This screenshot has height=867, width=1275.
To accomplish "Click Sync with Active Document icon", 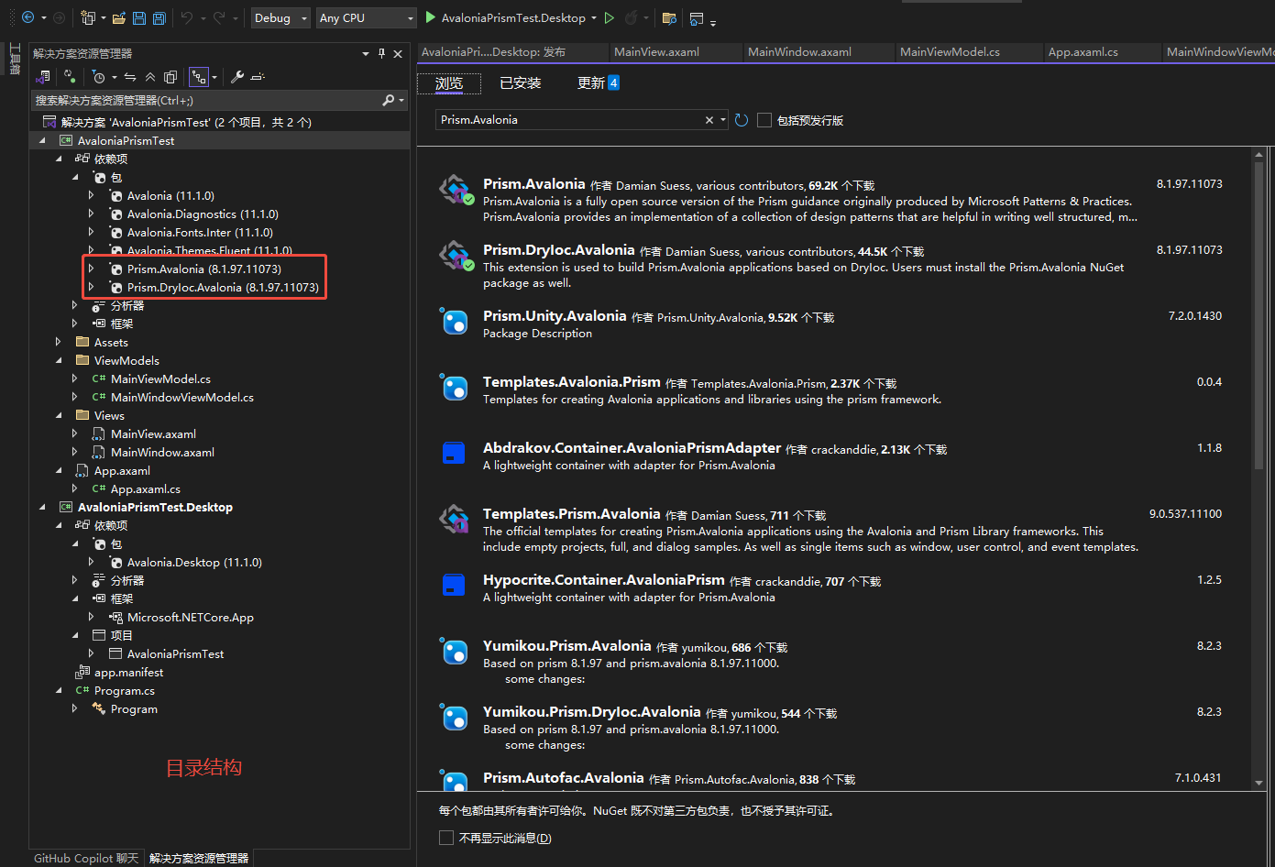I will point(130,77).
